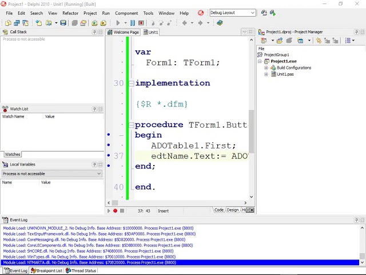The height and width of the screenshot is (275, 366).
Task: Toggle breakpoint dot on the begin line
Action: pyautogui.click(x=109, y=134)
